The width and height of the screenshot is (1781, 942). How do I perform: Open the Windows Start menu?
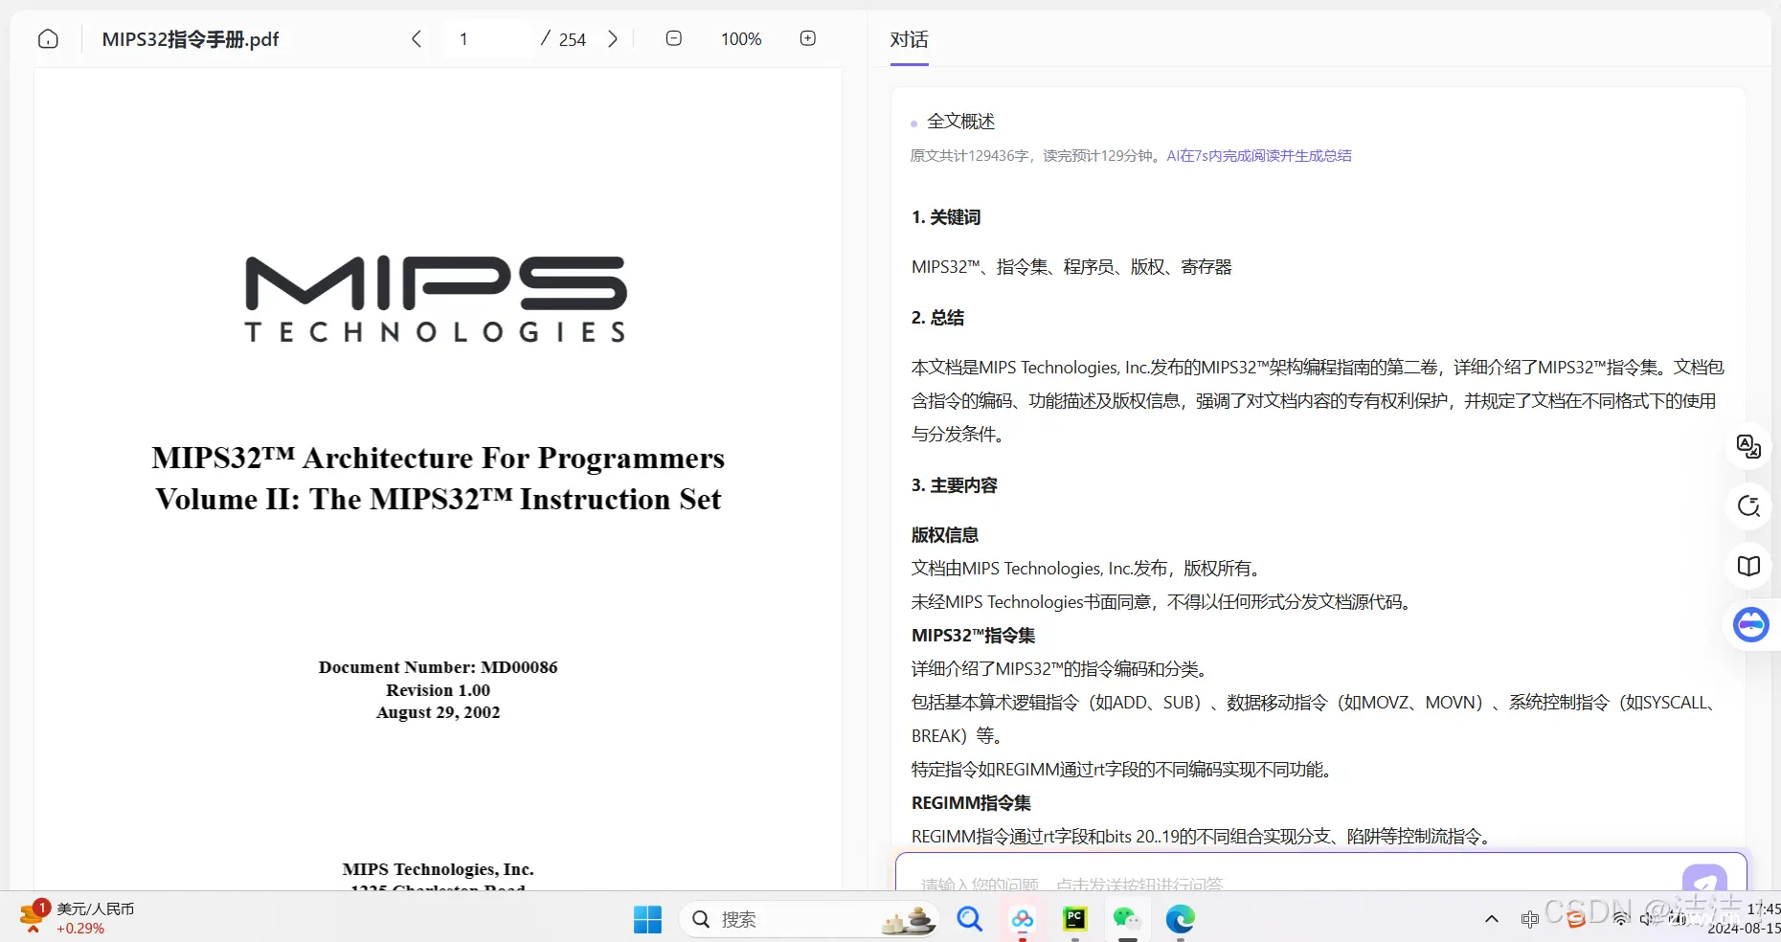tap(647, 919)
